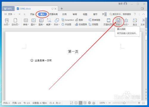Click the fit-to-page icon beside zoom
This screenshot has height=107, width=149.
coord(143,103)
